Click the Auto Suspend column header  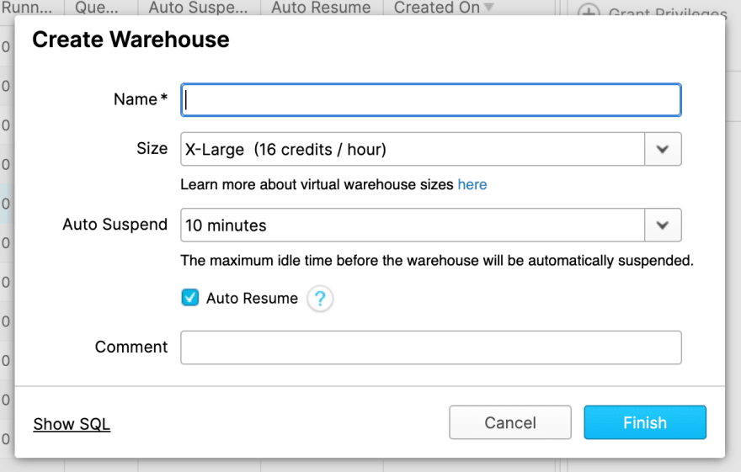pos(199,8)
